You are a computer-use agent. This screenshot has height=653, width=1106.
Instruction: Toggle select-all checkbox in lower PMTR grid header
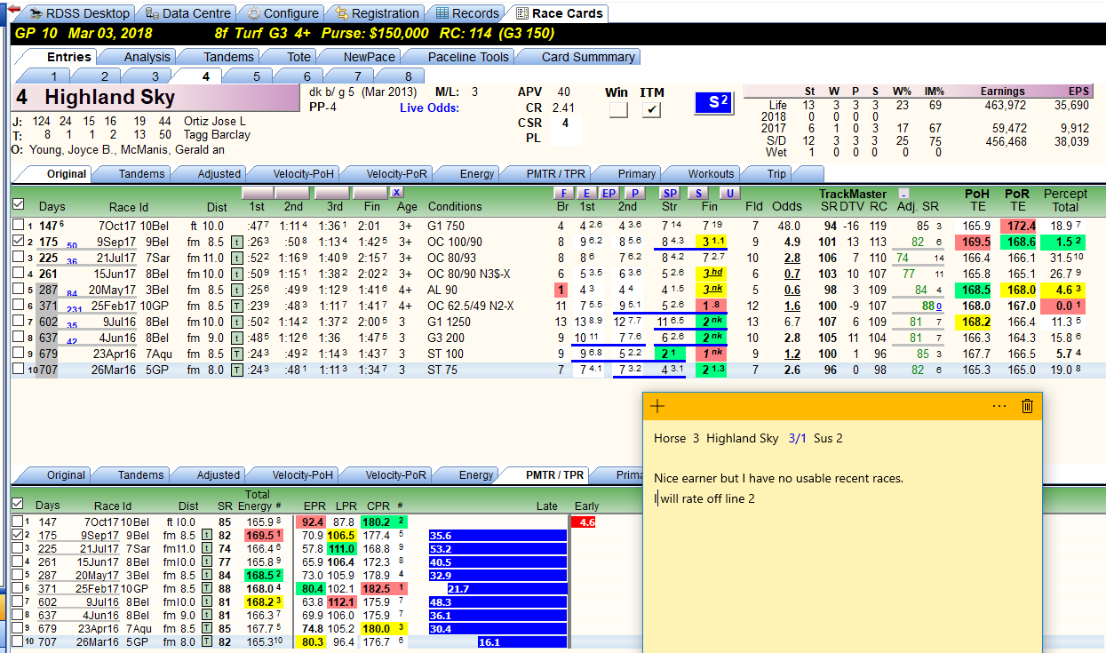pos(18,504)
